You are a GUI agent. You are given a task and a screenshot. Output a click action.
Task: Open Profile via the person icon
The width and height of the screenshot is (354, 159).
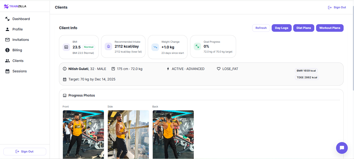click(7, 29)
